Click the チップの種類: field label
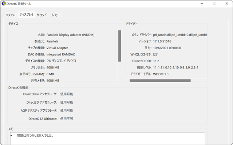Viewport: 233px width, 145px height. tap(36, 48)
